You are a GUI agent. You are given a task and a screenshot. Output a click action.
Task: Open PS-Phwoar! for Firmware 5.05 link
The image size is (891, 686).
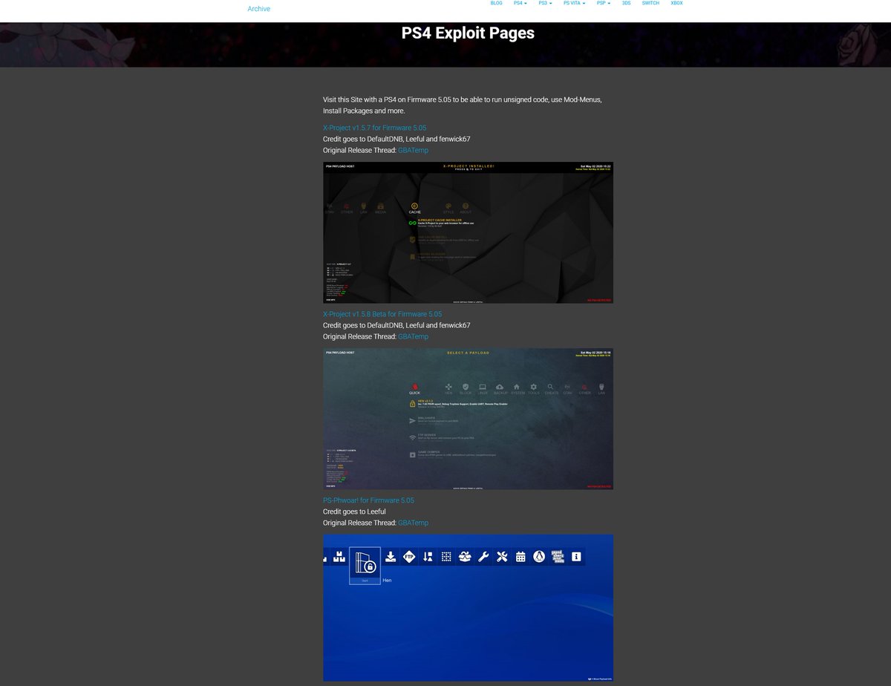[368, 500]
